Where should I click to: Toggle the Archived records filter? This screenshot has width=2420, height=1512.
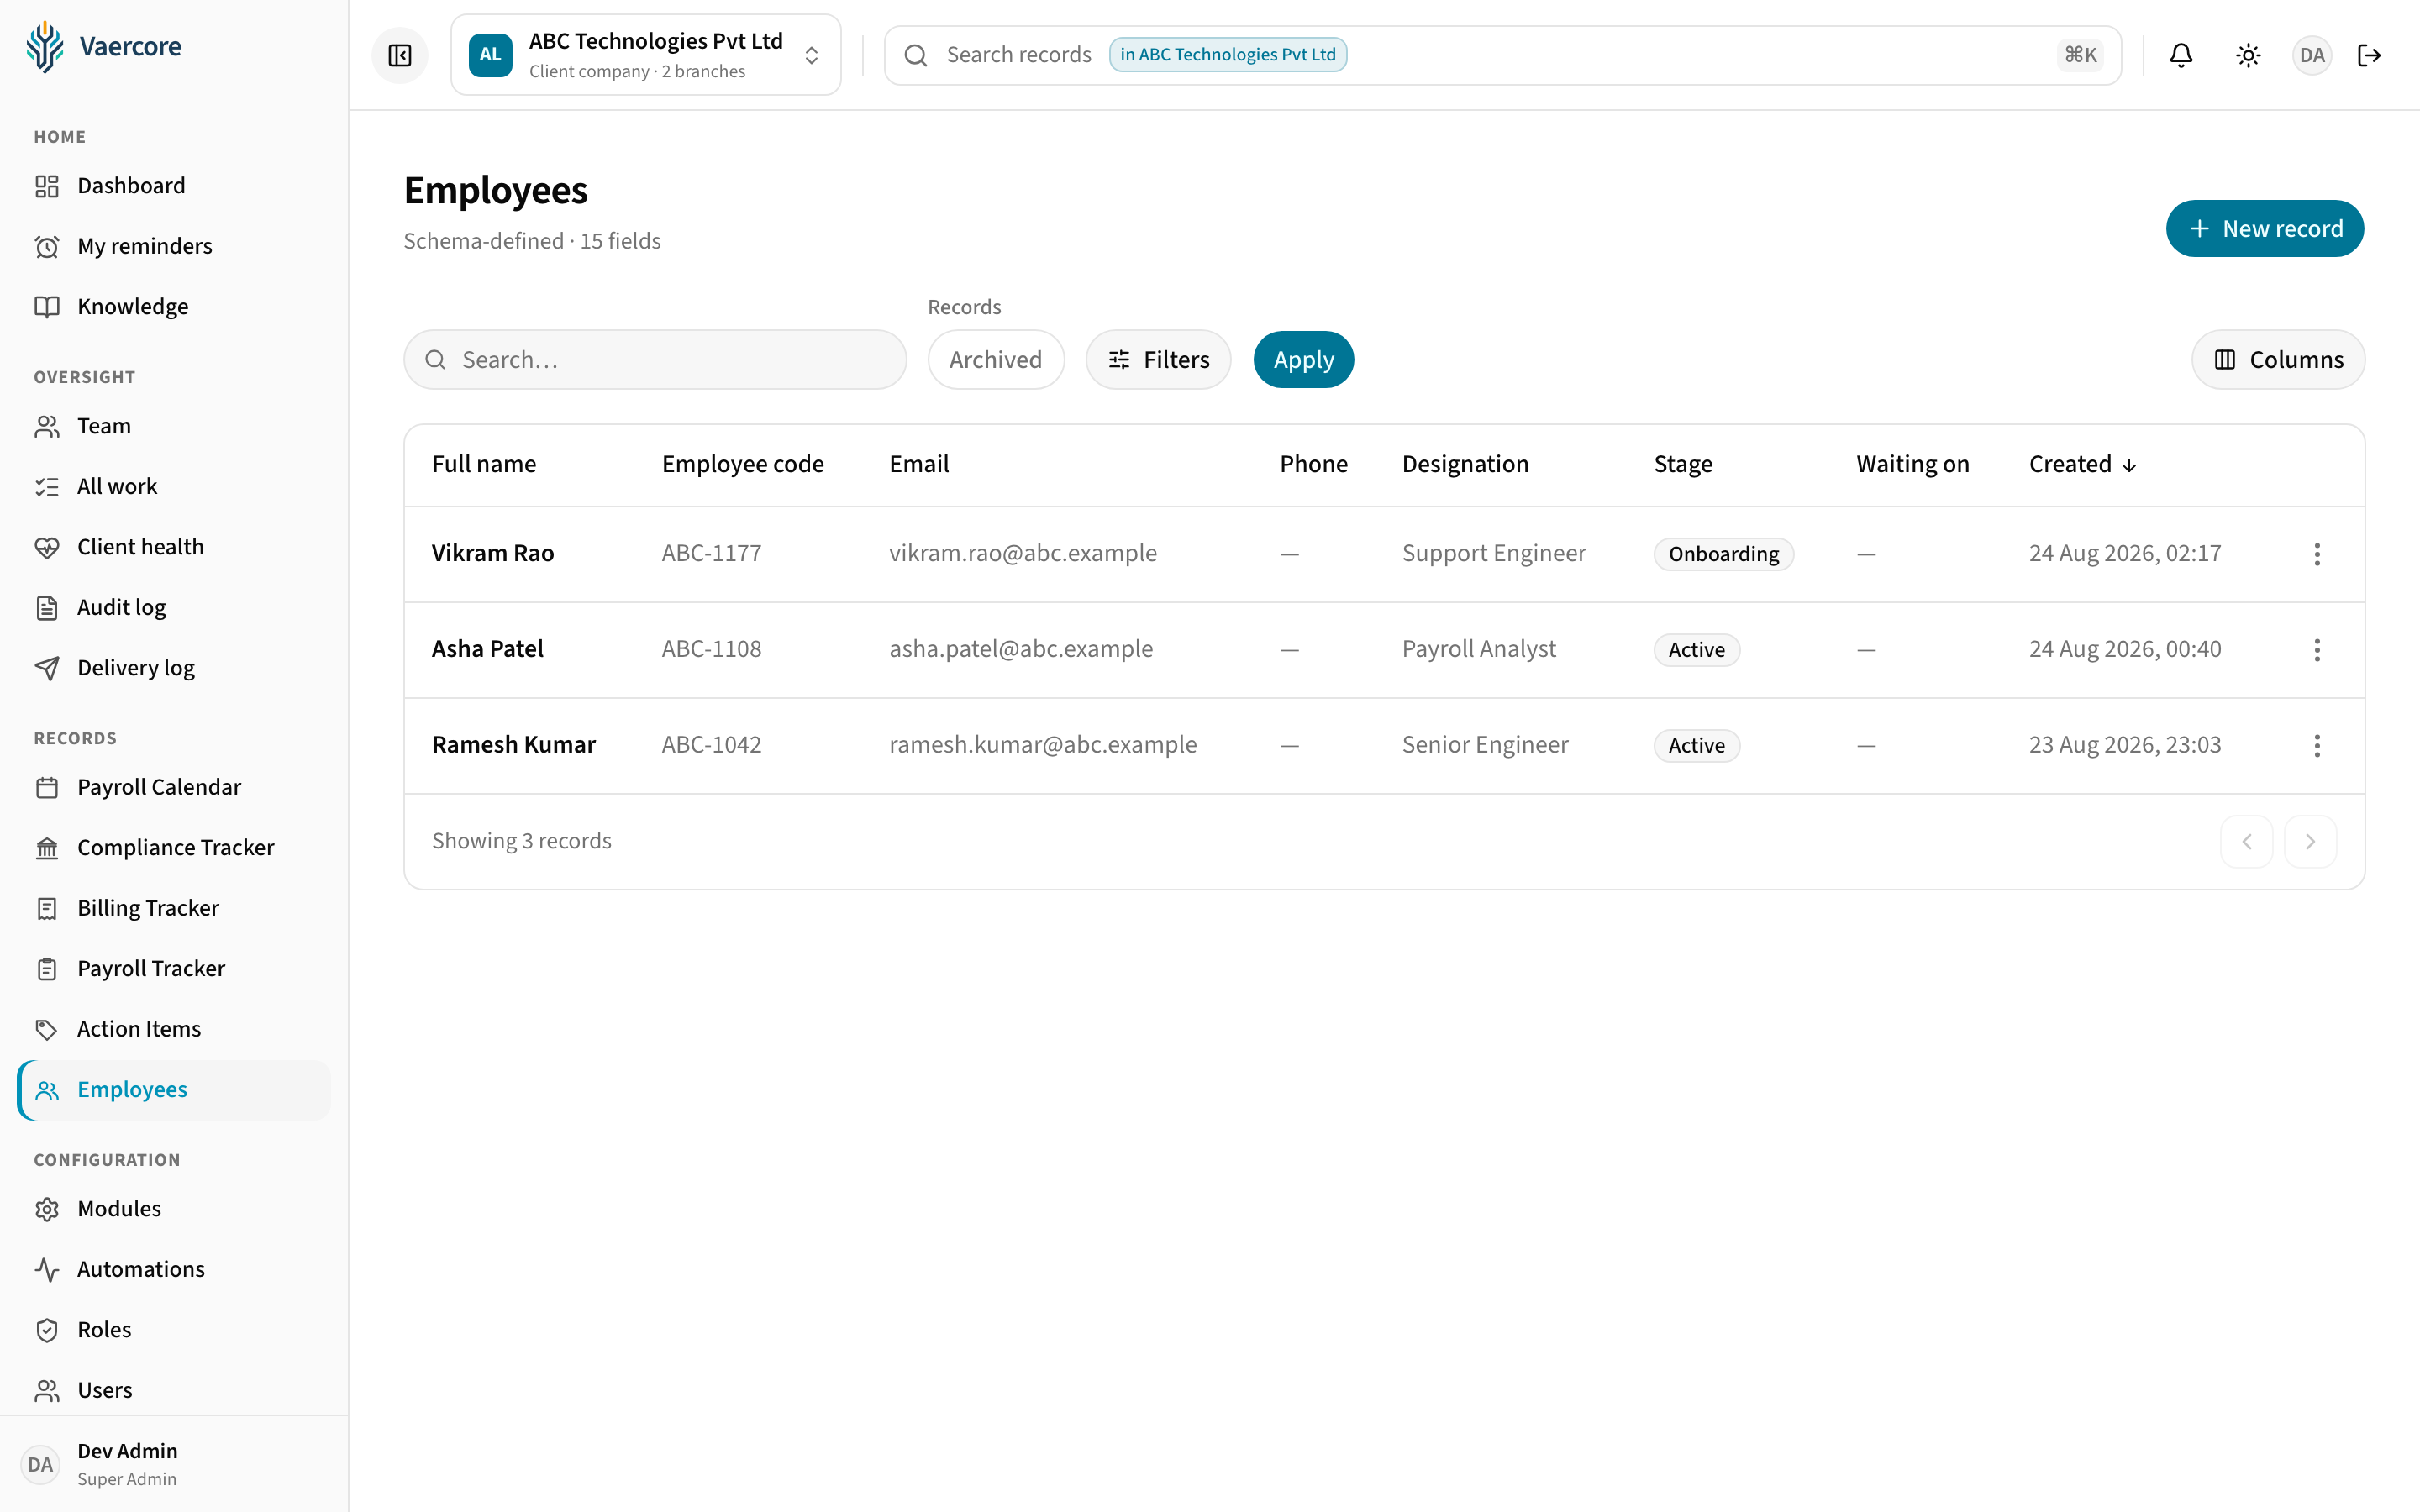(x=995, y=360)
